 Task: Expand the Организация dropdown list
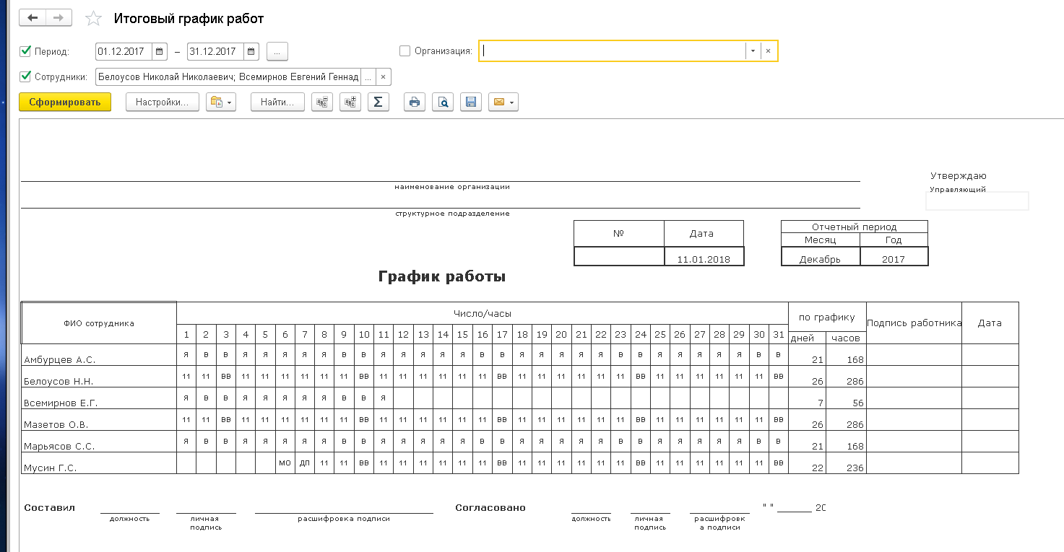(x=753, y=51)
